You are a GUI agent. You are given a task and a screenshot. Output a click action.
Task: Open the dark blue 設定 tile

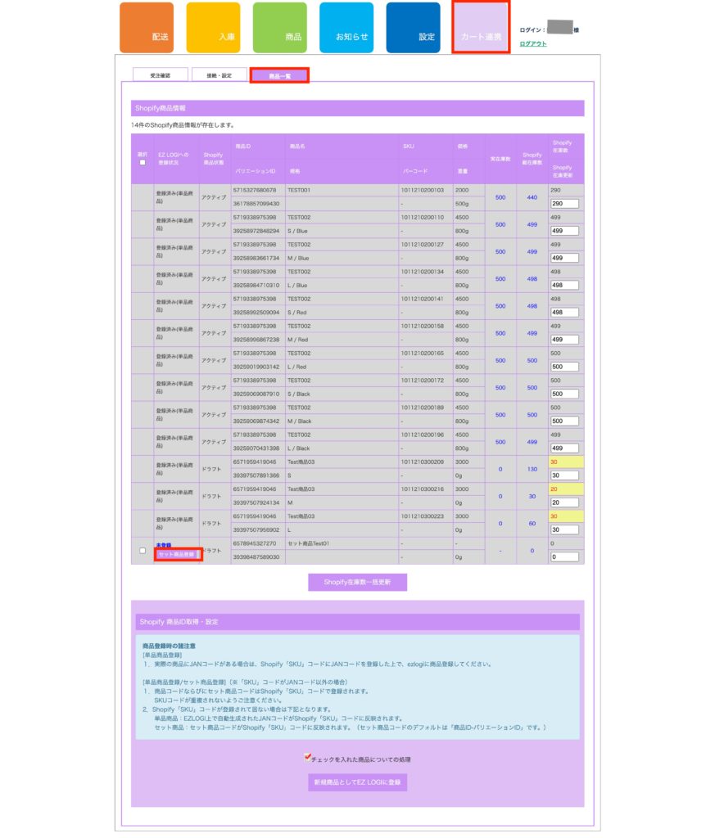point(413,28)
